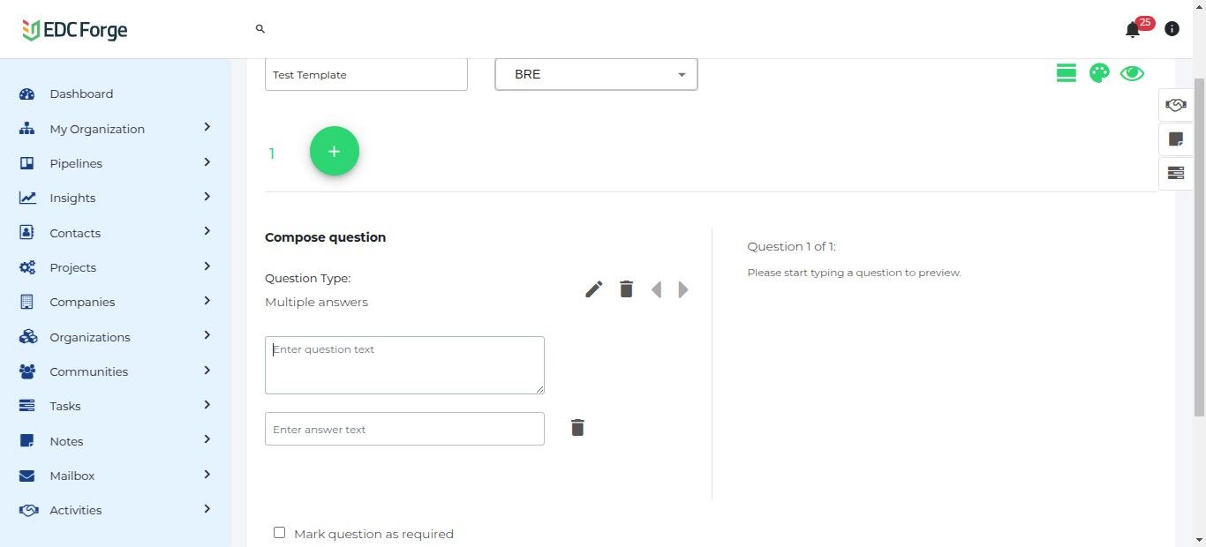Open Dashboard from the sidebar
The image size is (1206, 547).
81,94
